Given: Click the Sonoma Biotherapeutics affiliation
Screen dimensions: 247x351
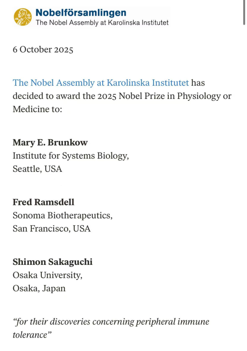Looking at the screenshot, I should coord(63,215).
